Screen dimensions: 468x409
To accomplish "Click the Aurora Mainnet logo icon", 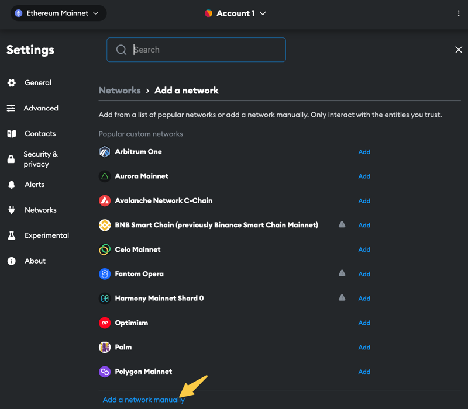I will (x=105, y=176).
